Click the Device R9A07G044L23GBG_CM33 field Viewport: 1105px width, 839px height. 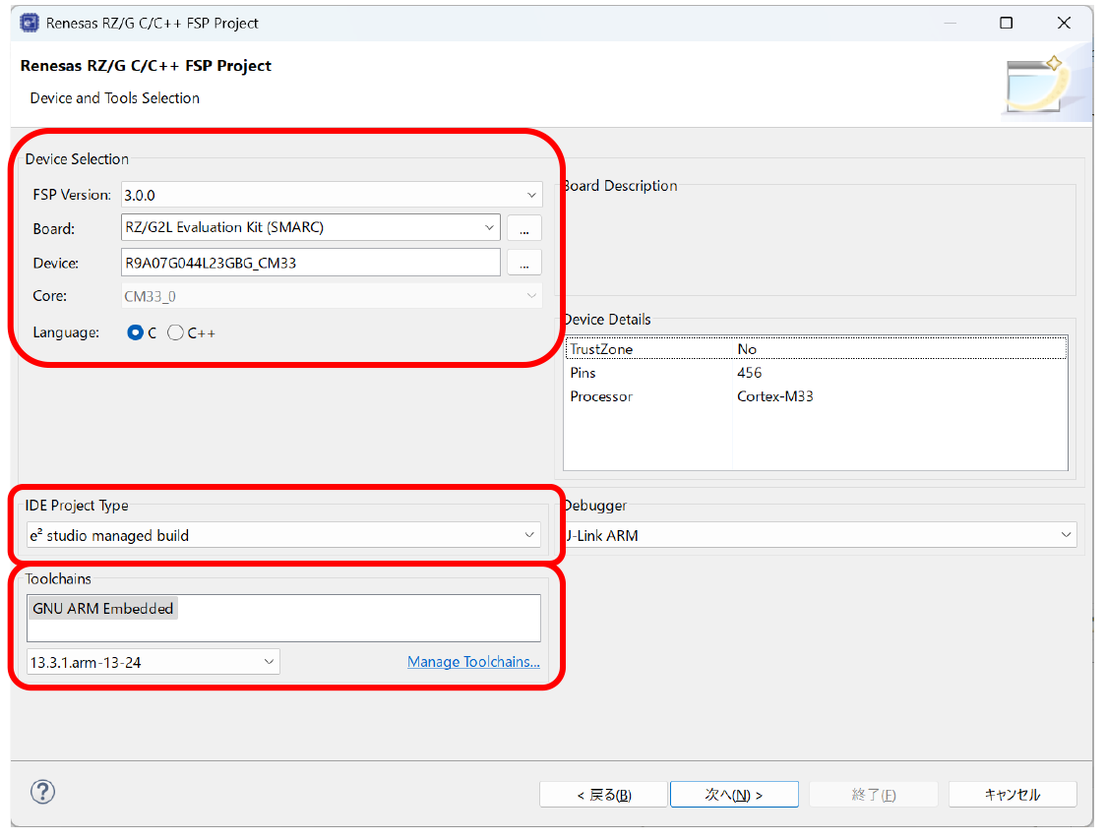click(x=311, y=263)
